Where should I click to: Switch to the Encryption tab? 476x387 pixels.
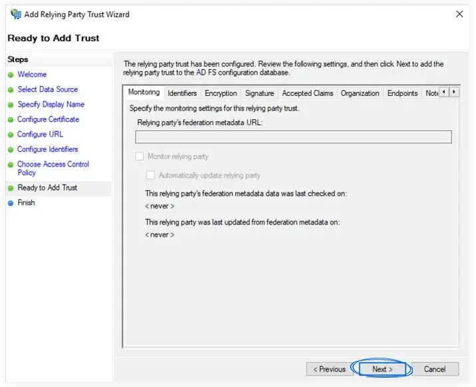[221, 93]
